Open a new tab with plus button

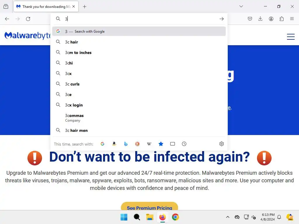[84, 7]
